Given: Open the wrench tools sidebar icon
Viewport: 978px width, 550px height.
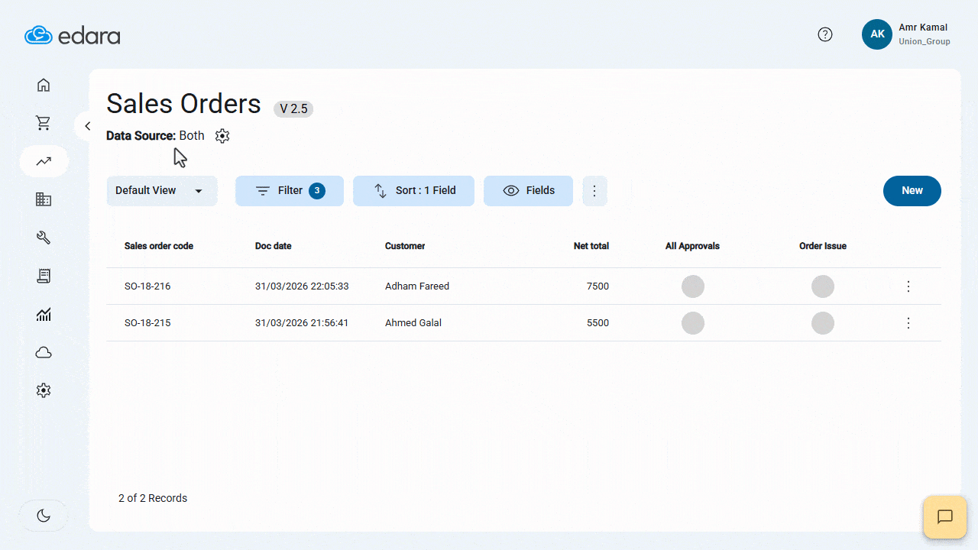Looking at the screenshot, I should (x=44, y=238).
